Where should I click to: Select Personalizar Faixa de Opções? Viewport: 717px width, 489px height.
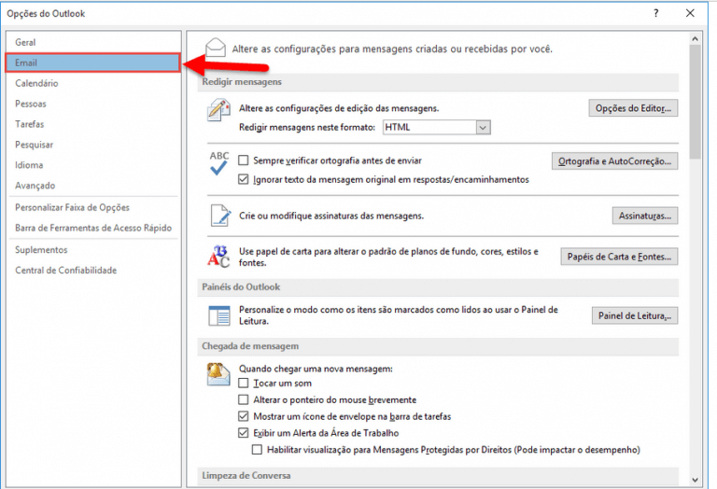coord(93,207)
